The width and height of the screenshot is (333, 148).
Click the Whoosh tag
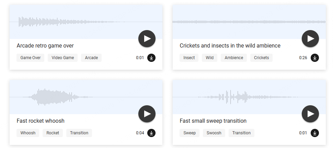[28, 133]
